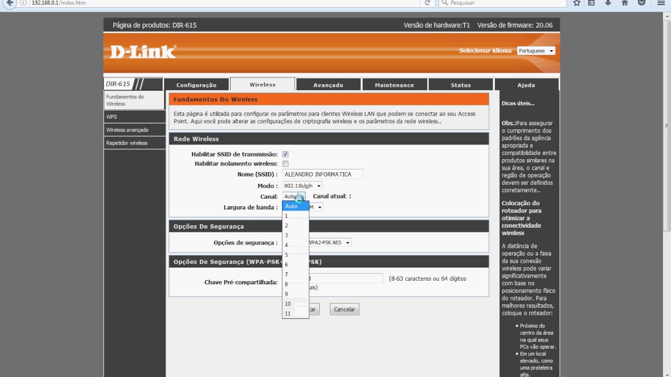This screenshot has height=377, width=671.
Task: Click the DIR-615 model label
Action: (118, 84)
